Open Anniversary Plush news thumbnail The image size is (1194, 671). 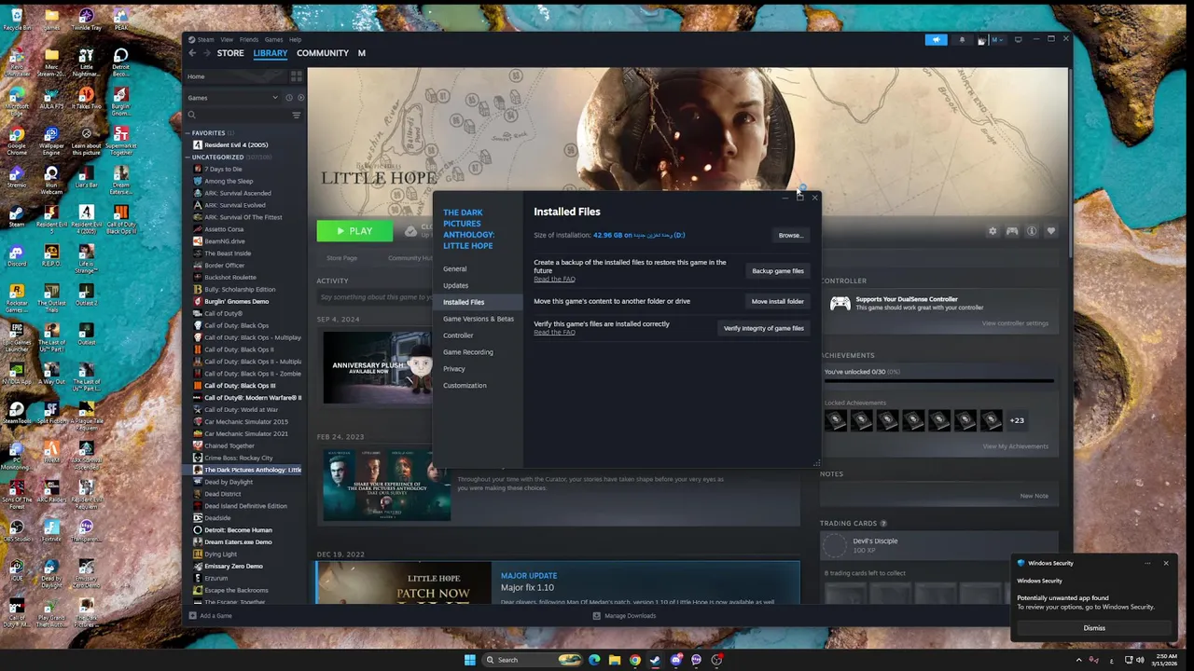point(378,366)
